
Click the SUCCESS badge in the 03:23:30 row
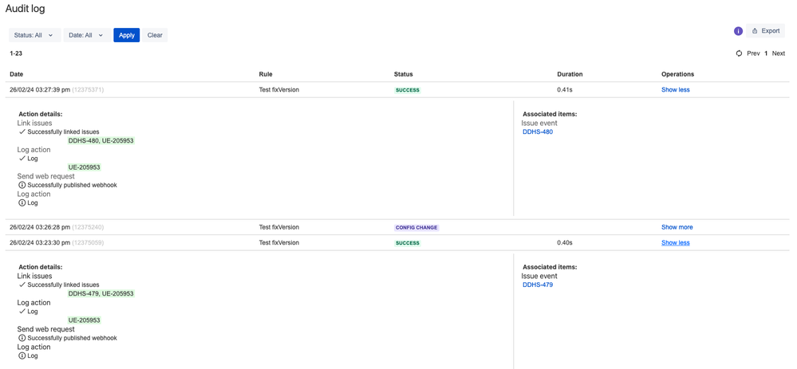point(408,242)
